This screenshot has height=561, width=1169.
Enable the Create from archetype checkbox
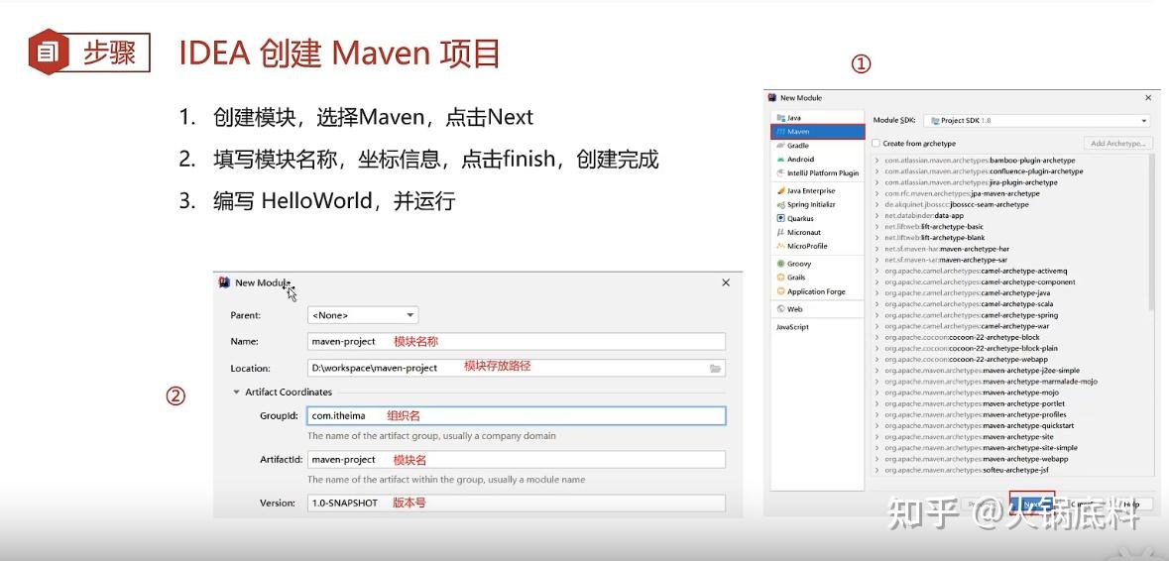click(877, 143)
